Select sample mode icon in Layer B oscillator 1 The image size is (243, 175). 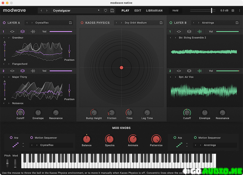tap(200, 31)
